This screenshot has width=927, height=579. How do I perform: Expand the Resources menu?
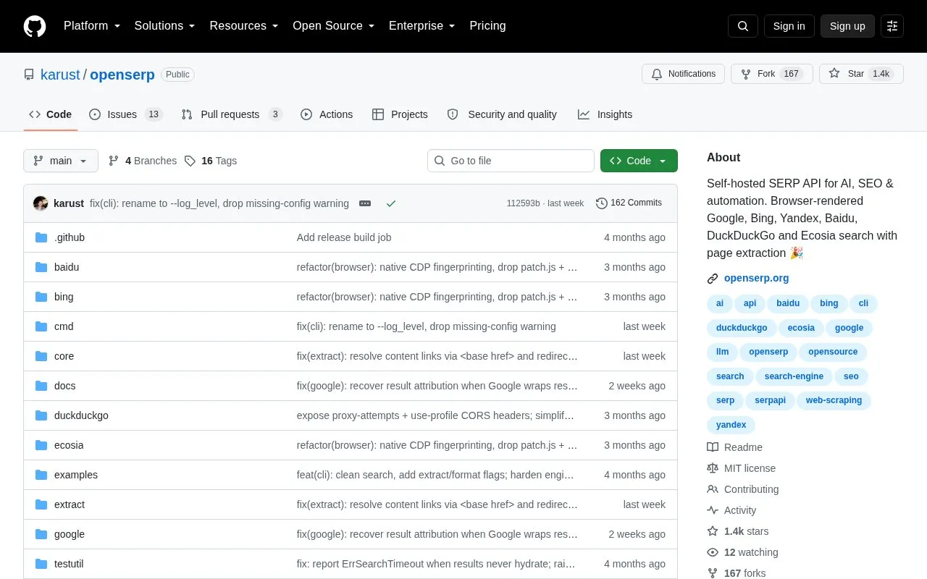click(x=244, y=26)
